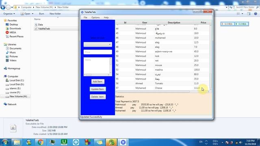The image size is (260, 146).
Task: Select row 49 aqlam+warq+we
Action: pyautogui.click(x=162, y=52)
